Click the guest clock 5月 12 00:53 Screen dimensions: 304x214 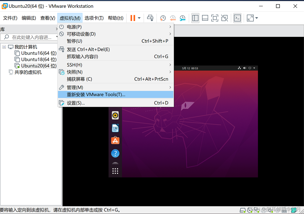(x=190, y=68)
